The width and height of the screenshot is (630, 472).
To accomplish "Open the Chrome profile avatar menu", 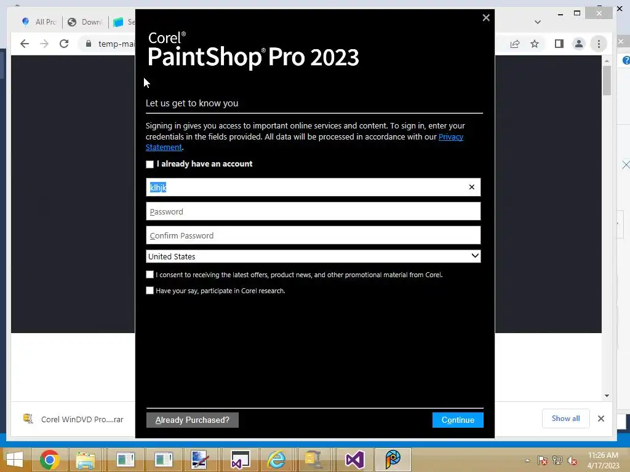I will pos(578,44).
